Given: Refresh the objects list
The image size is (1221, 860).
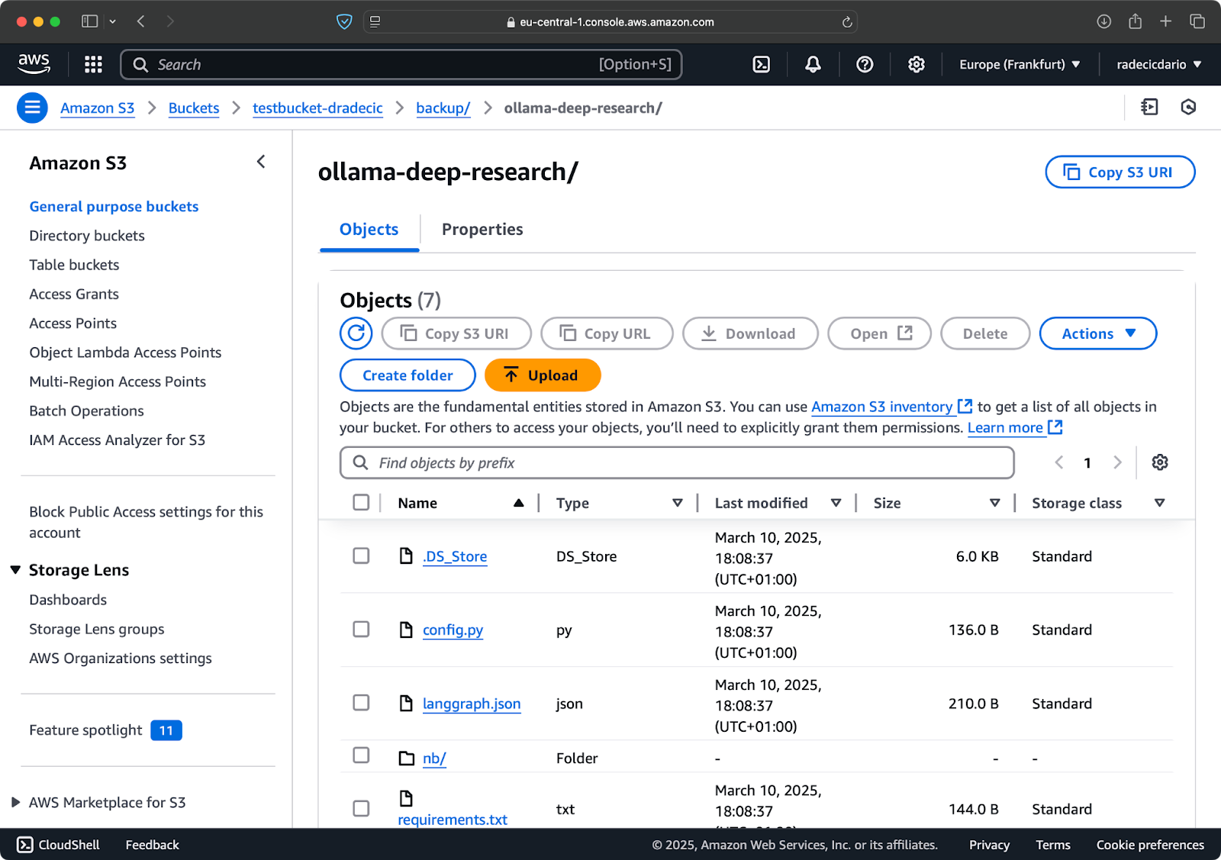Looking at the screenshot, I should click(x=356, y=333).
